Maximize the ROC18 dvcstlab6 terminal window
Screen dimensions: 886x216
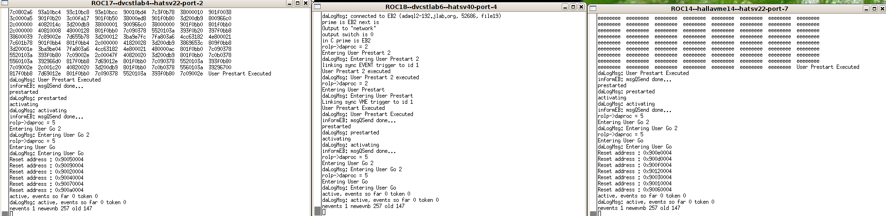573,7
